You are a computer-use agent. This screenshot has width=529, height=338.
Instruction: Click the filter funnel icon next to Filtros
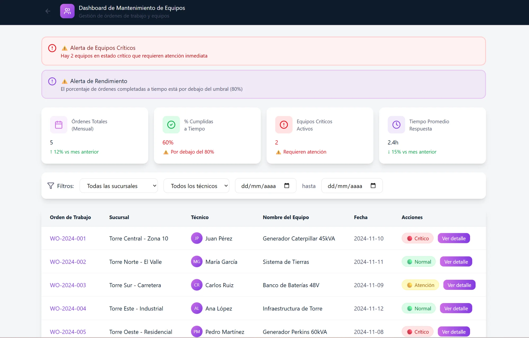(51, 186)
